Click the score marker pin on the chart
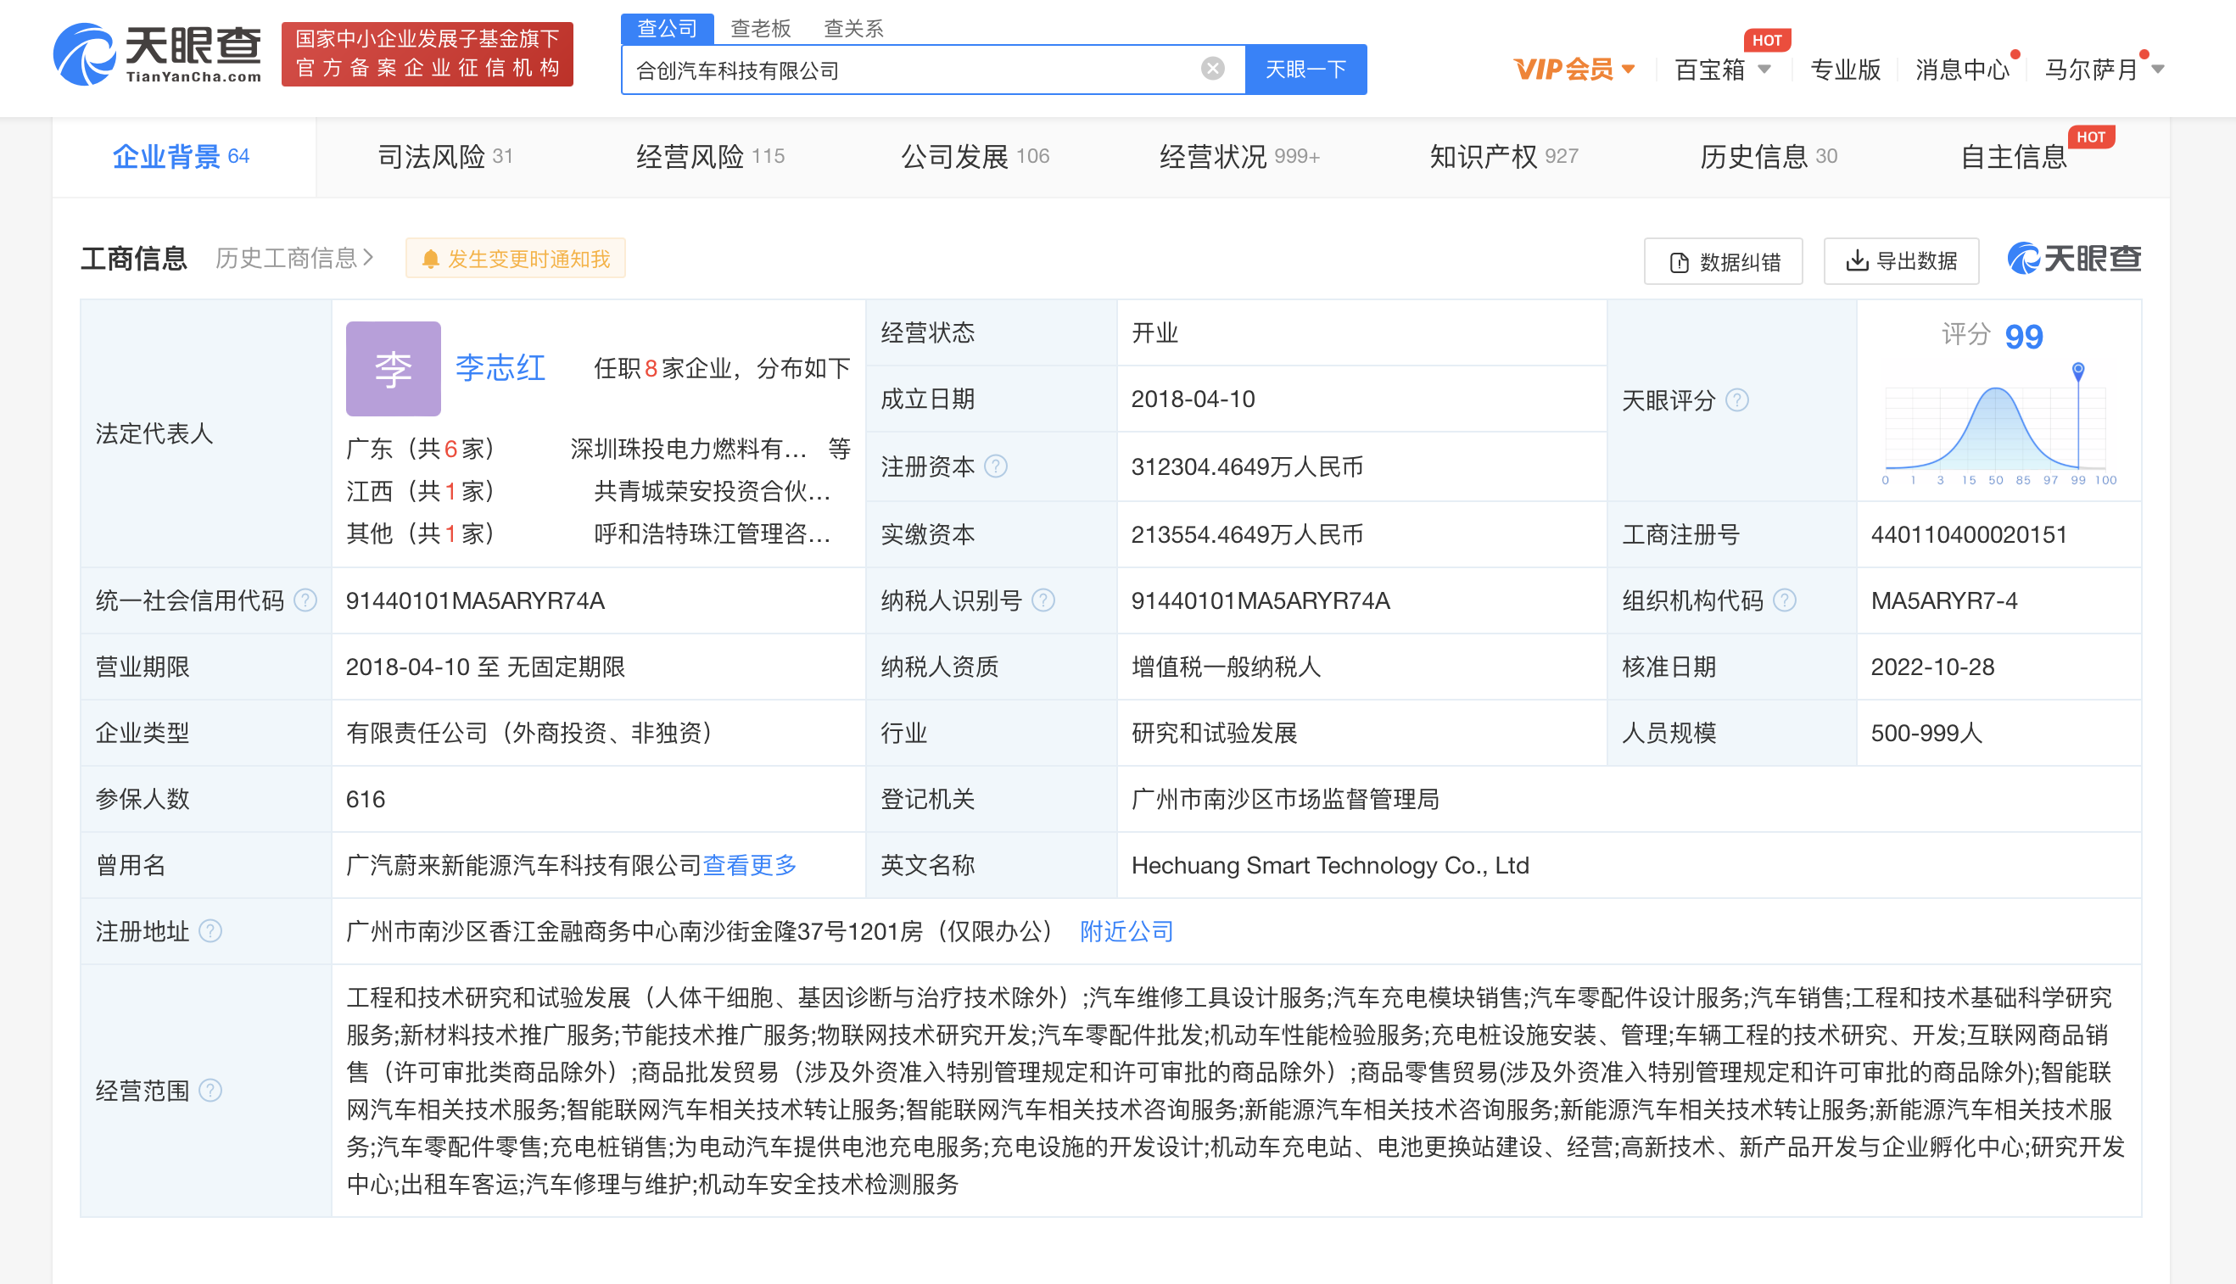 tap(2078, 371)
